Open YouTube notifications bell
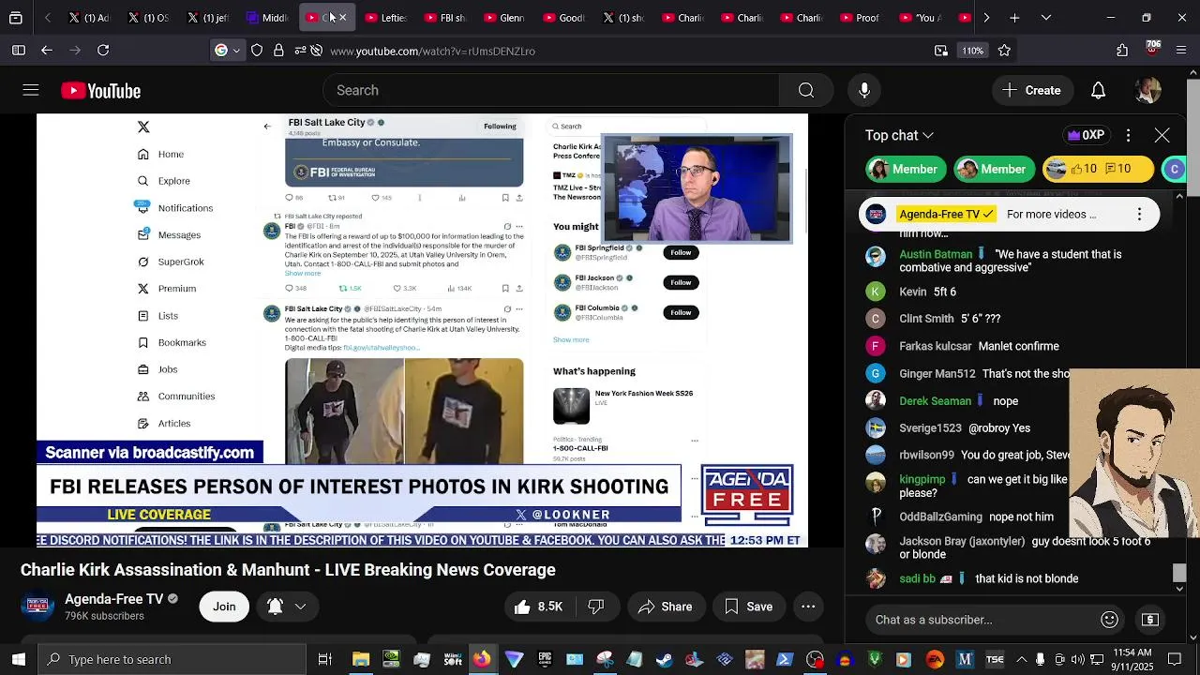This screenshot has height=675, width=1200. point(1098,91)
